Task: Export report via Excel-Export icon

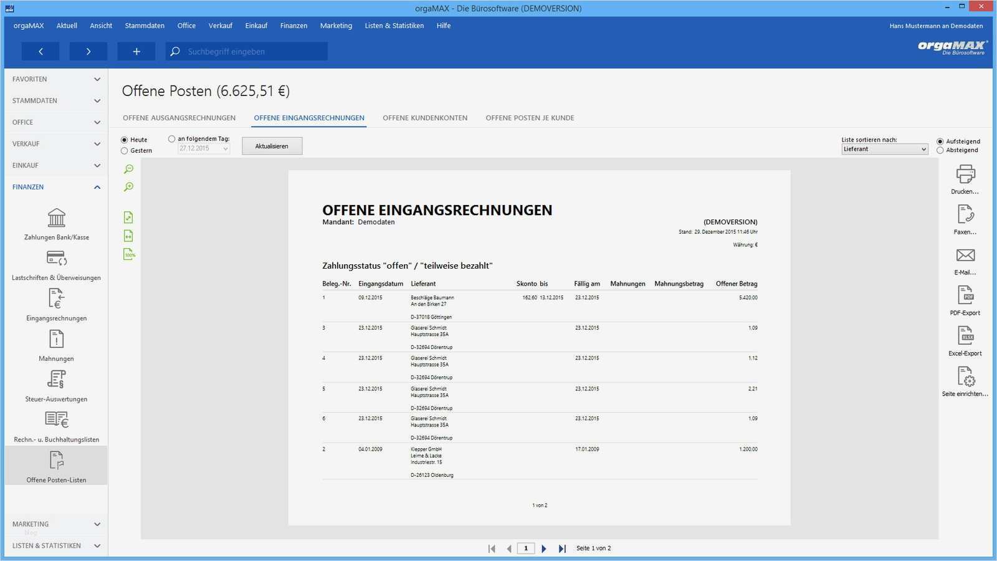Action: pyautogui.click(x=965, y=336)
